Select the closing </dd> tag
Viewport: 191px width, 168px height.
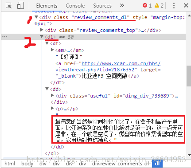57,147
